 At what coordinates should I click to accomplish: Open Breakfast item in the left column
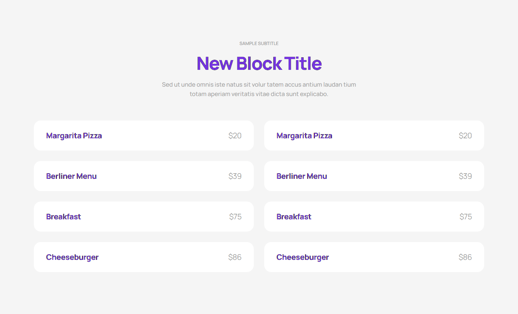64,217
